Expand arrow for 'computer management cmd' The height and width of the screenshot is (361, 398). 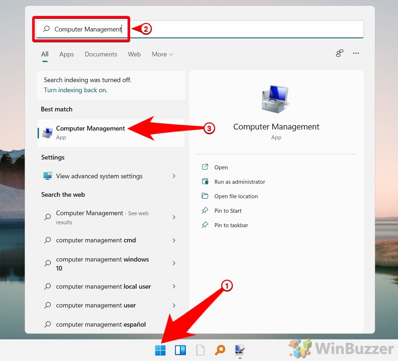coord(174,240)
